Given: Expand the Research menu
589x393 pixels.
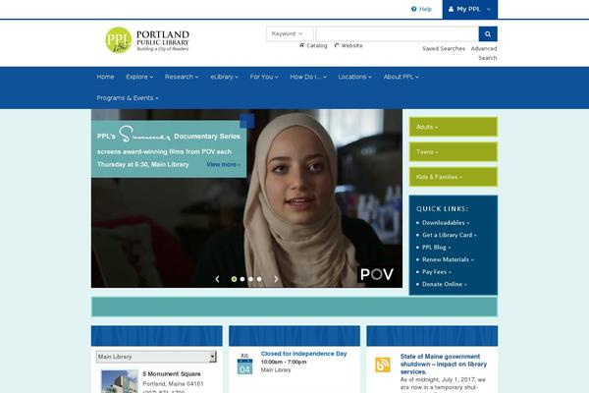Looking at the screenshot, I should pos(182,77).
